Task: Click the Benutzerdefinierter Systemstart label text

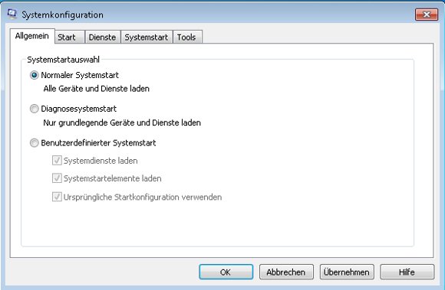Action: 98,143
